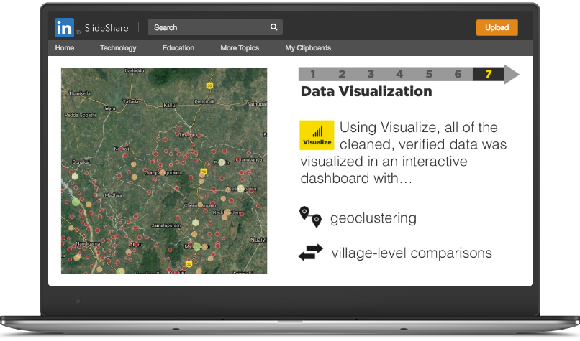Open My Clipboards
The width and height of the screenshot is (580, 341).
pyautogui.click(x=308, y=48)
